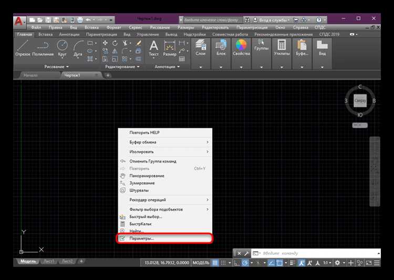Click the workspace gear icon in status bar
Screen dimensions: 394x280
337,263
